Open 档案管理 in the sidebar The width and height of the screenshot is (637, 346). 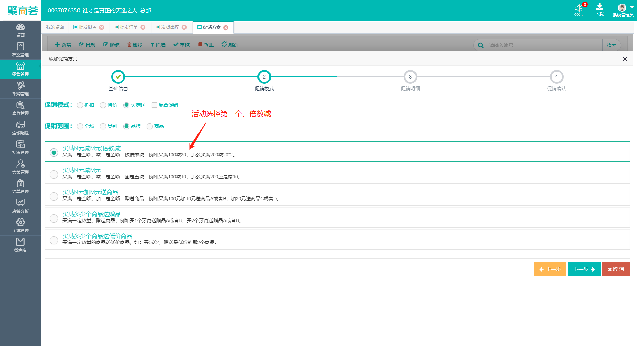(x=21, y=50)
